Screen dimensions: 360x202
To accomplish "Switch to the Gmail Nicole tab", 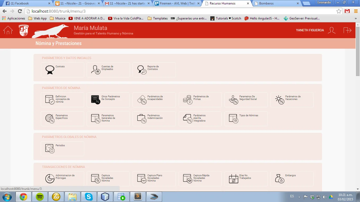I will coord(127,3).
